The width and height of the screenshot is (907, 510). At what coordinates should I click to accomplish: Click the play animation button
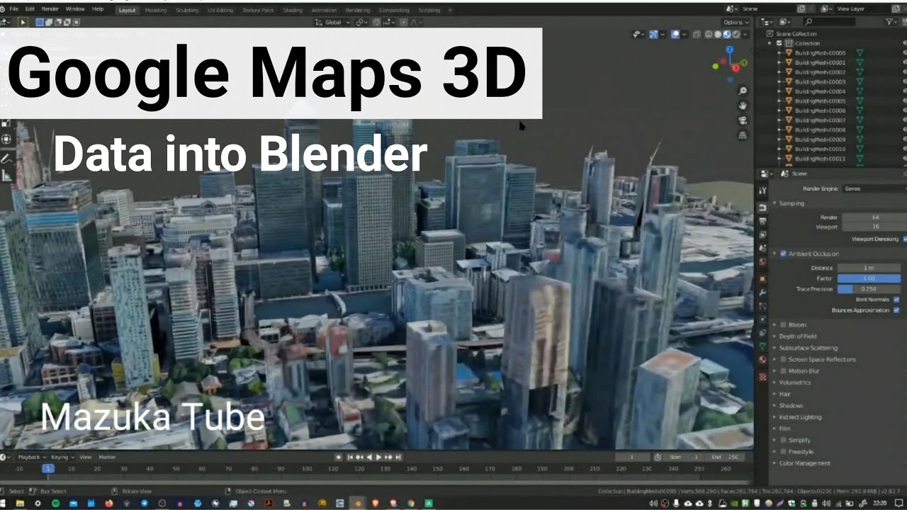tap(378, 457)
